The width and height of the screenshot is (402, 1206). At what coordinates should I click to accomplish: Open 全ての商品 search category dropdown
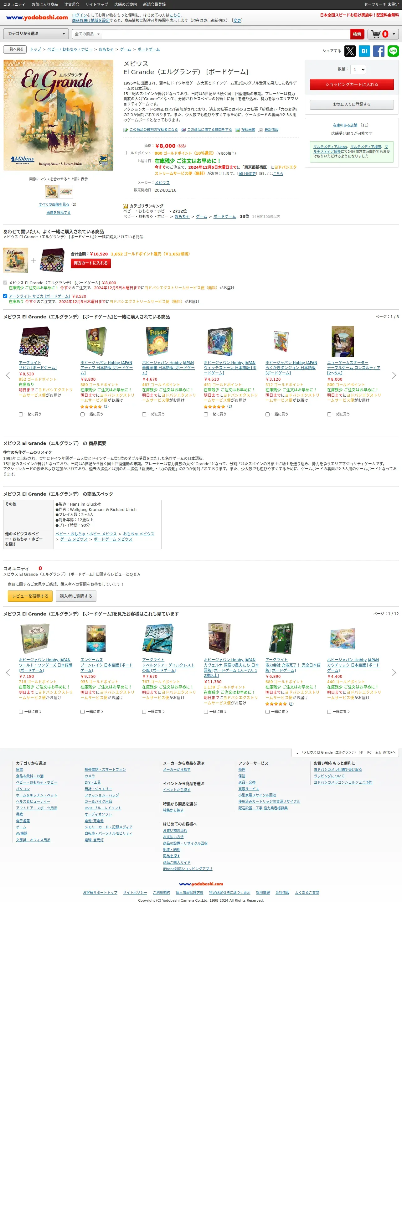pyautogui.click(x=87, y=34)
